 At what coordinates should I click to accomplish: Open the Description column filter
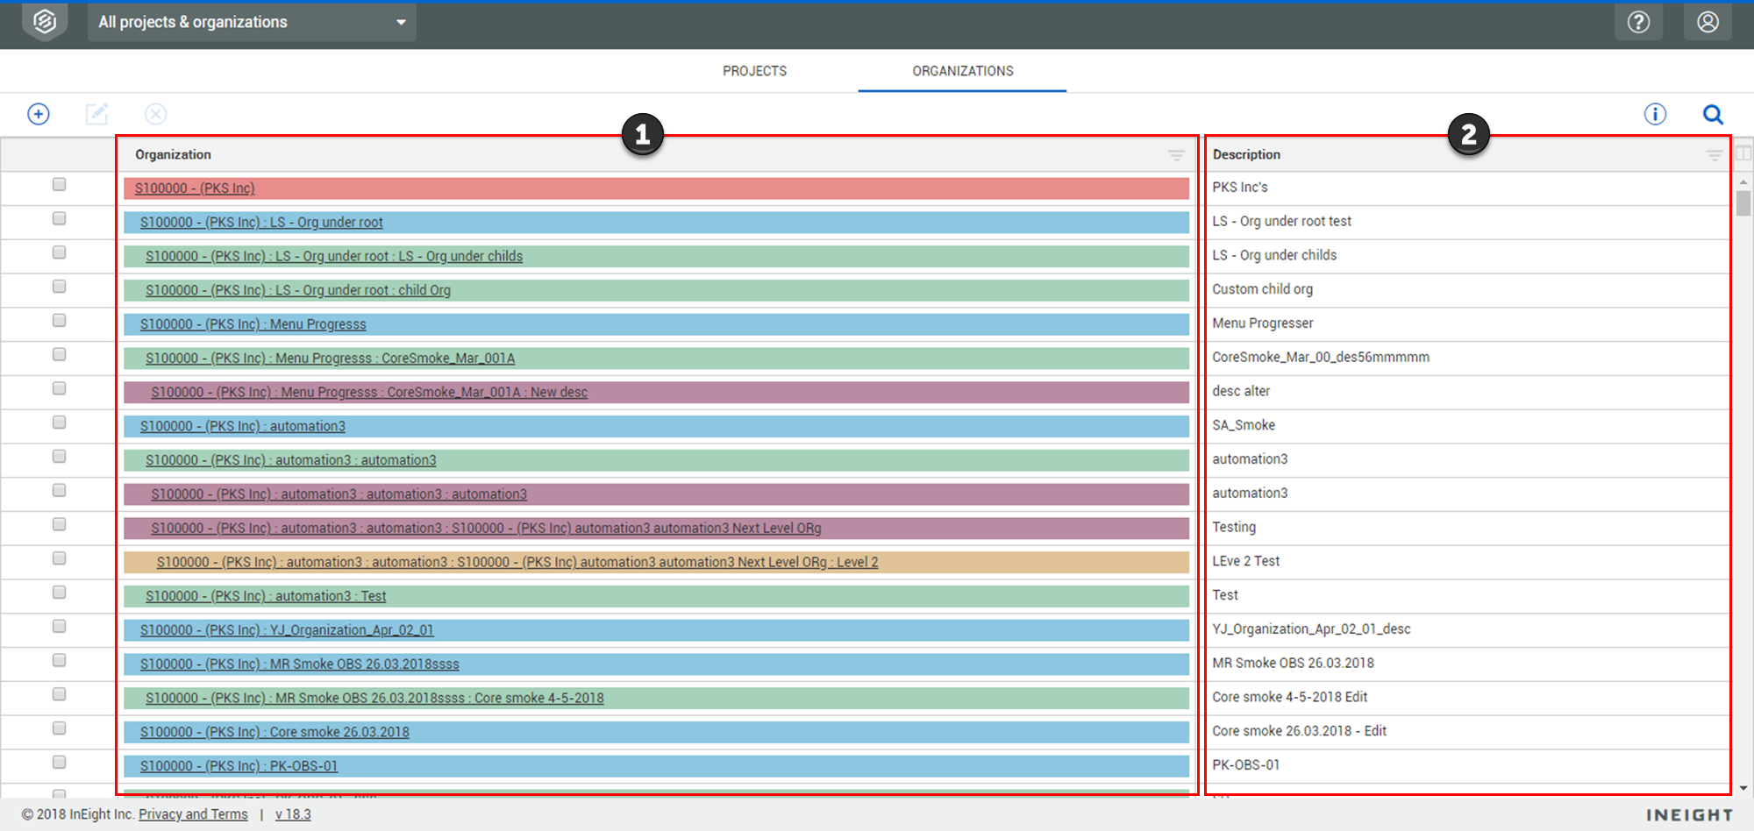coord(1714,155)
